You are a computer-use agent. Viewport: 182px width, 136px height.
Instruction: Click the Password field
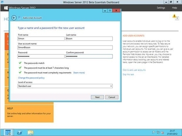pyautogui.click(x=41, y=56)
